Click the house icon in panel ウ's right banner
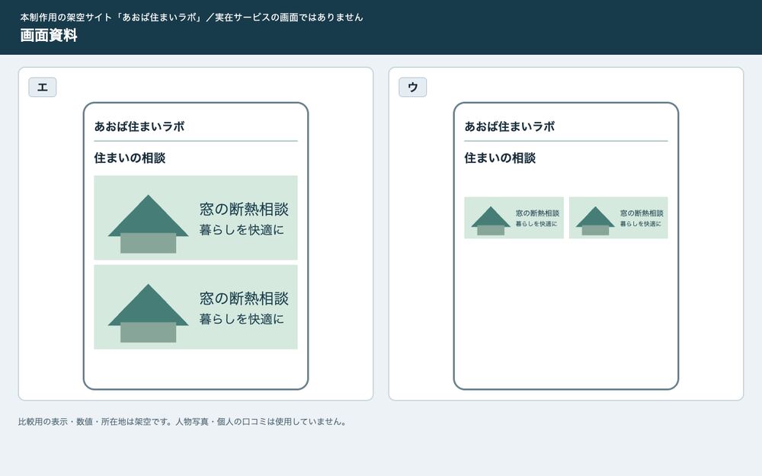Screen dimensions: 762x476 point(595,221)
